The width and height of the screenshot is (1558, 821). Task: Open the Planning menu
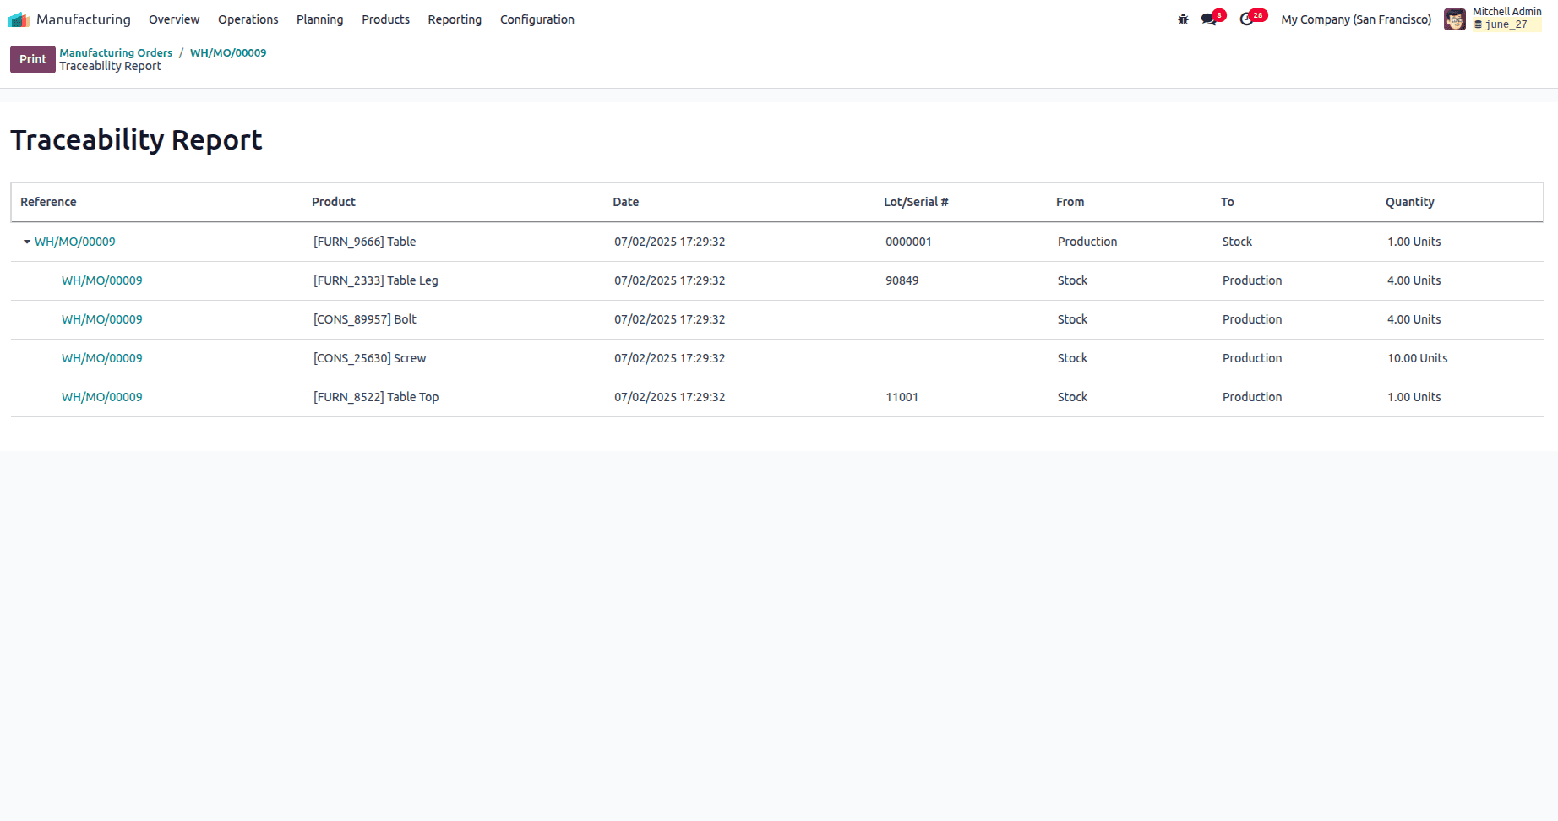319,19
